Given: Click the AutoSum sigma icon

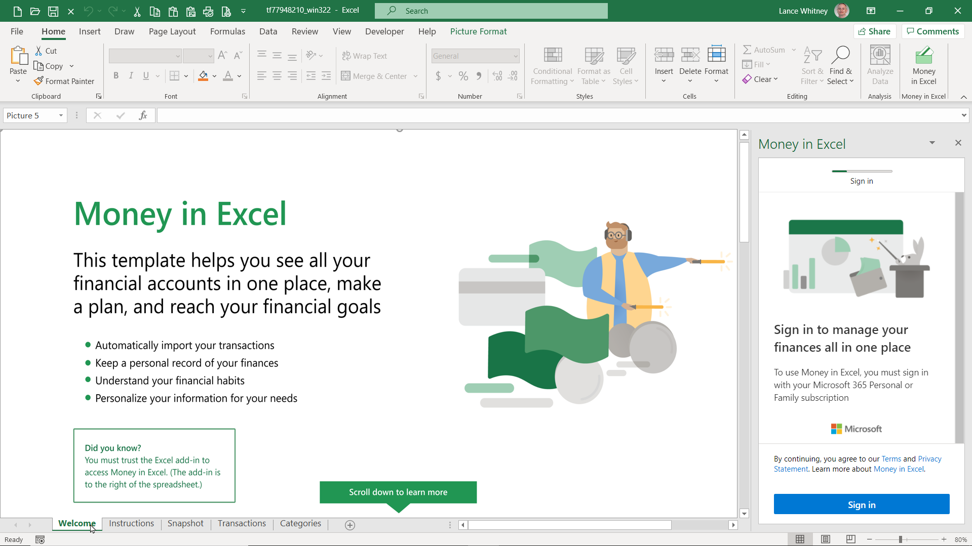Looking at the screenshot, I should (747, 50).
